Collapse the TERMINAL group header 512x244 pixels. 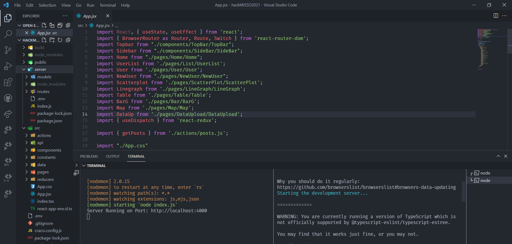(84, 166)
